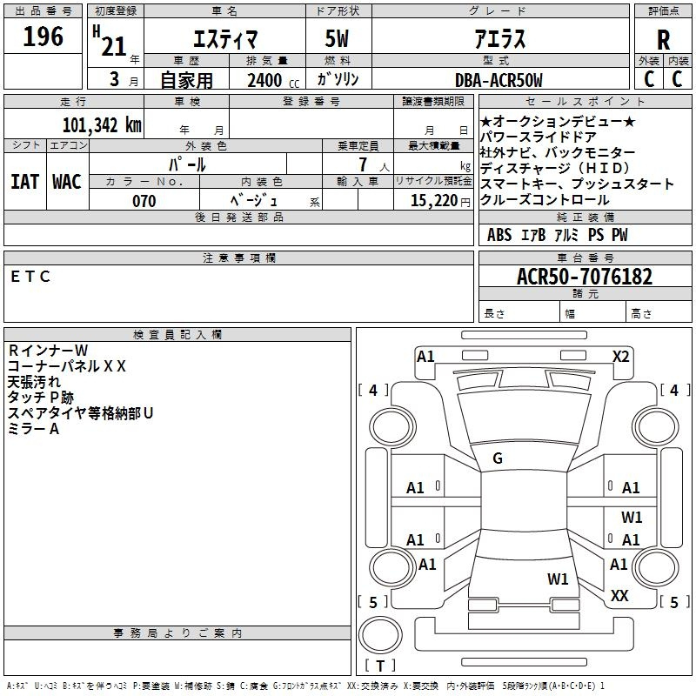Click the inspector note RインナーW
Image resolution: width=696 pixels, height=696 pixels.
pos(48,351)
